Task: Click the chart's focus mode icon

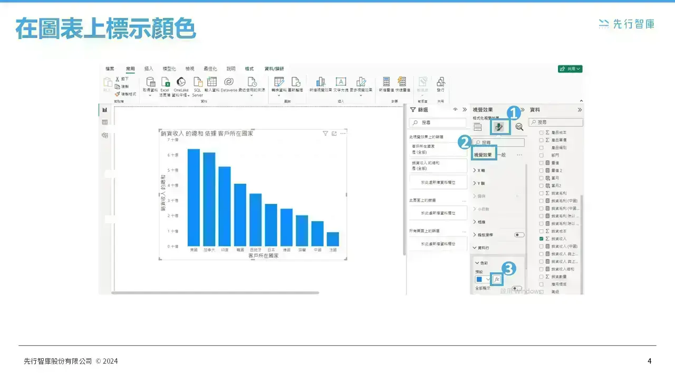Action: pyautogui.click(x=334, y=134)
